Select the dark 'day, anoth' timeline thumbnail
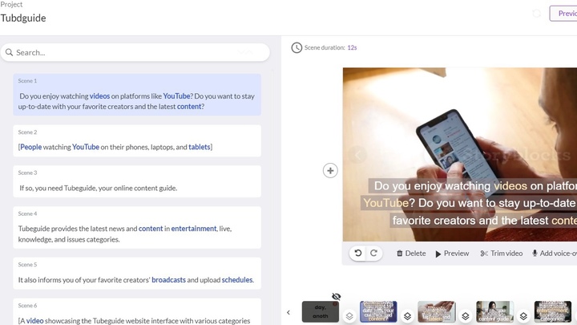The height and width of the screenshot is (325, 577). (320, 311)
